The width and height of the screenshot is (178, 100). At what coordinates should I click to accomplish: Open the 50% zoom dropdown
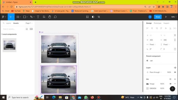click(x=174, y=17)
